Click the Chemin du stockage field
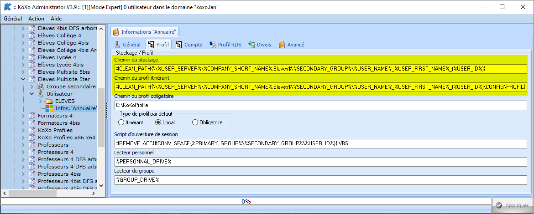534x214 pixels. tap(321, 69)
